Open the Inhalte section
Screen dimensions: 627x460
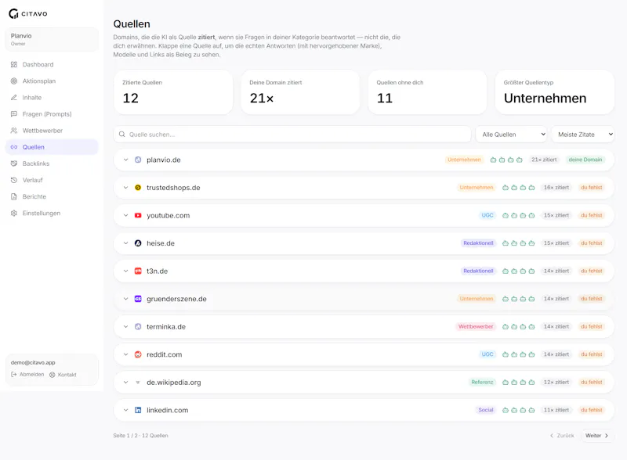[x=52, y=98]
